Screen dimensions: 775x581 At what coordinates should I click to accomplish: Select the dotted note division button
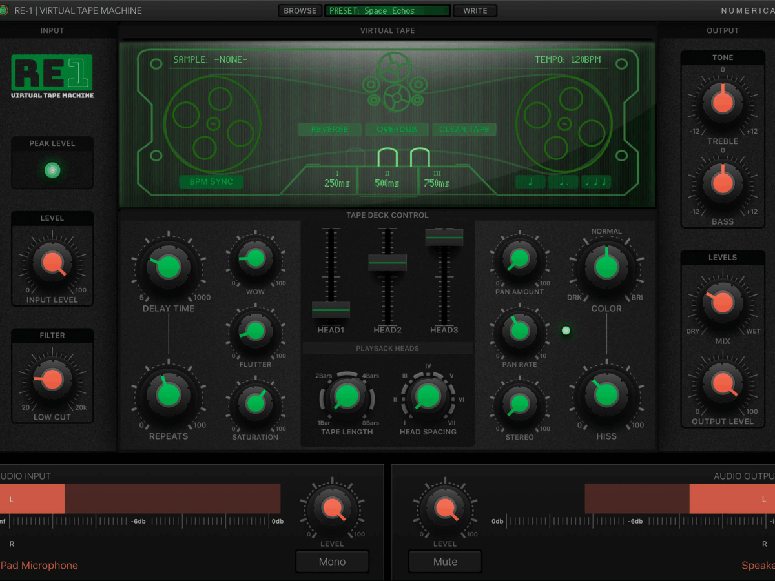[563, 182]
